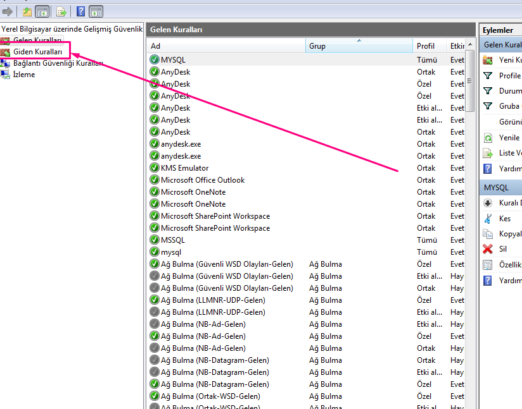The height and width of the screenshot is (409, 522).
Task: Open the İzleme tree node
Action: point(24,75)
